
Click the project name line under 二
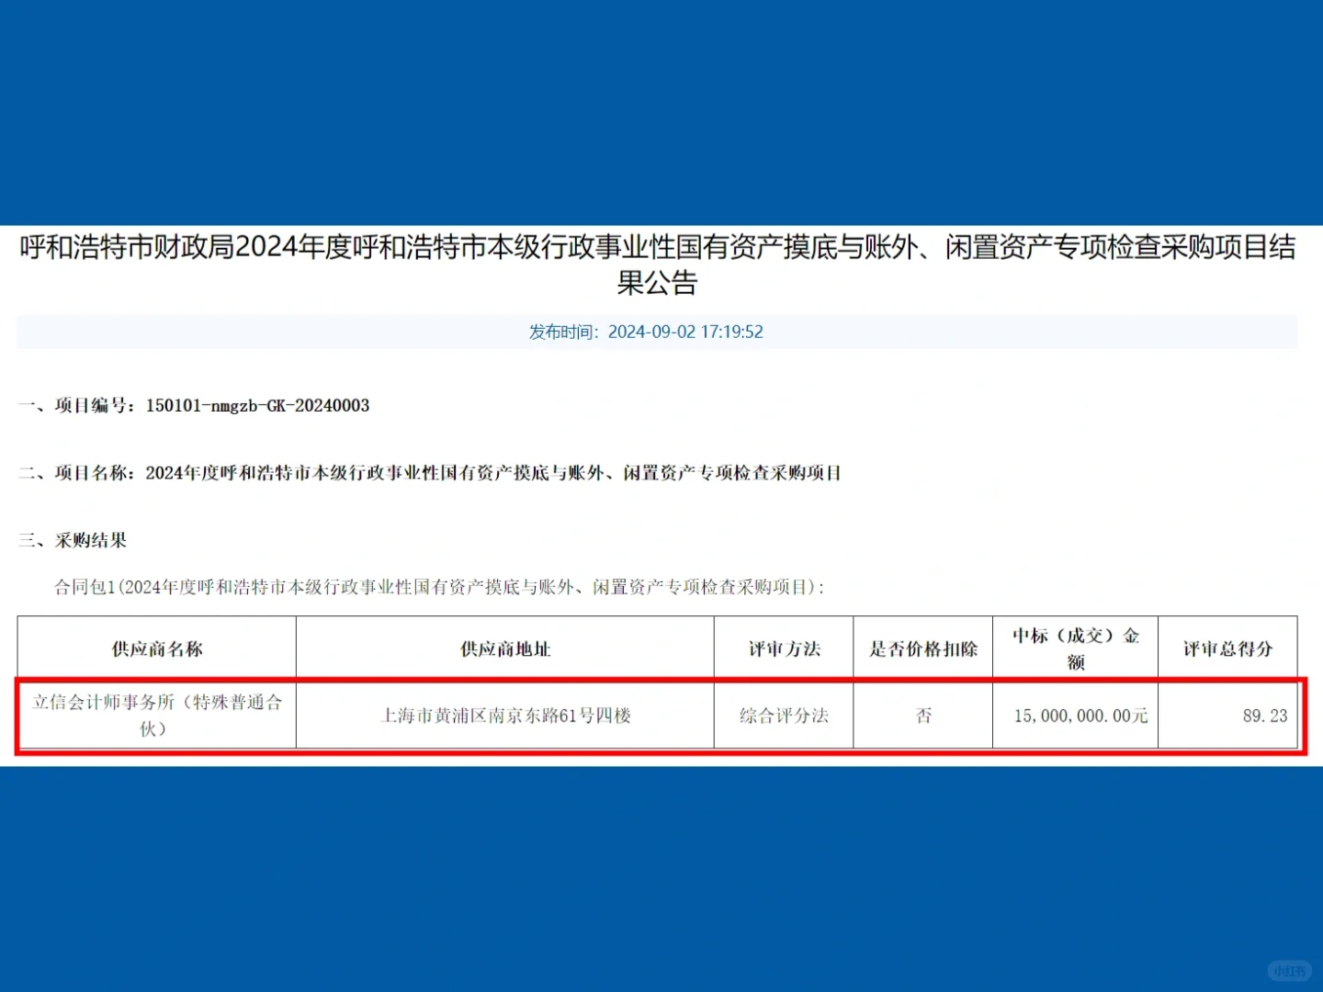[430, 473]
